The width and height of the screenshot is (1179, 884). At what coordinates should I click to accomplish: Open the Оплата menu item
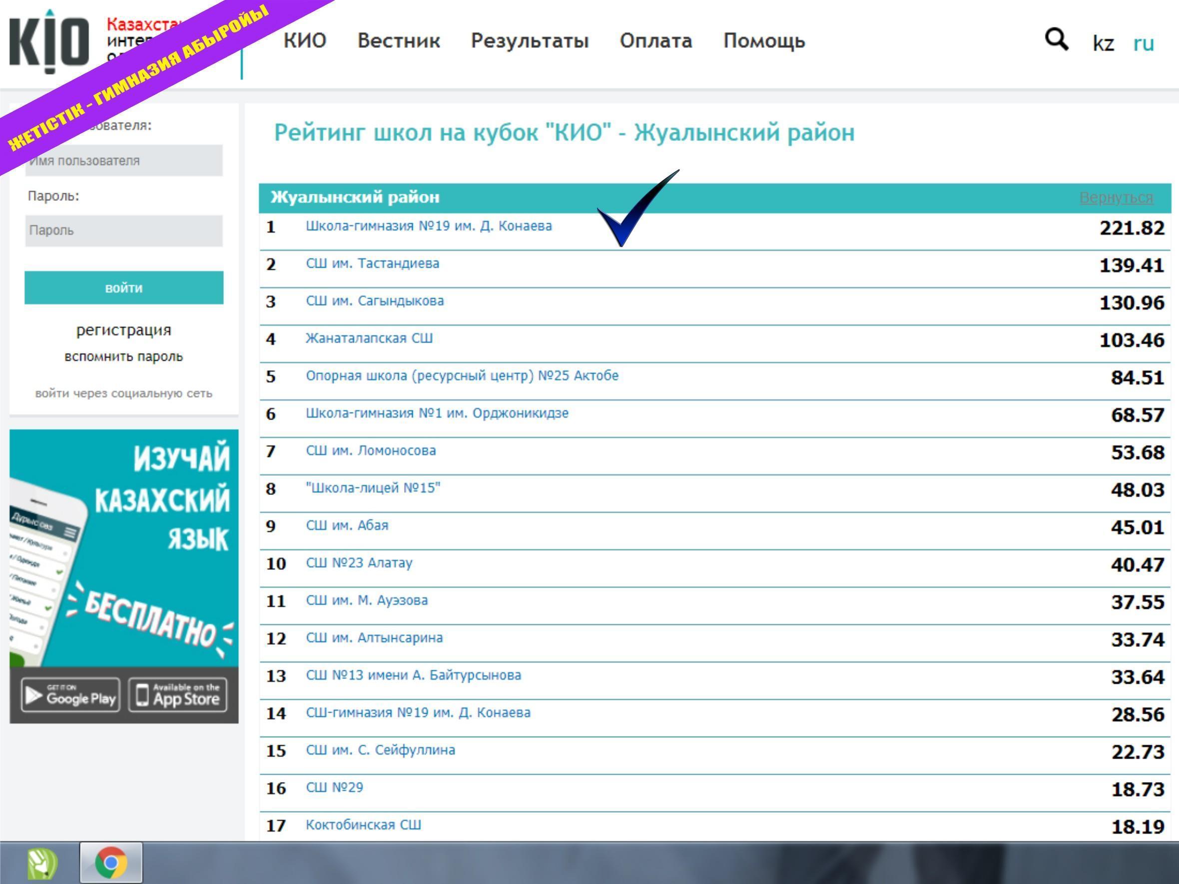[655, 40]
